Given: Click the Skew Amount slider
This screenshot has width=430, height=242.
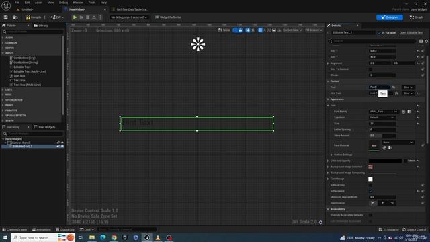Looking at the screenshot, I should 382,136.
